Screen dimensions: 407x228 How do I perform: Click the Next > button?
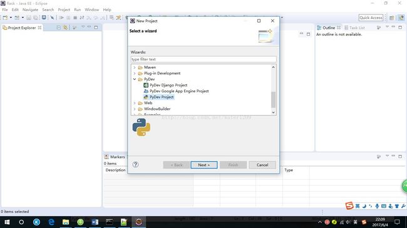(203, 165)
